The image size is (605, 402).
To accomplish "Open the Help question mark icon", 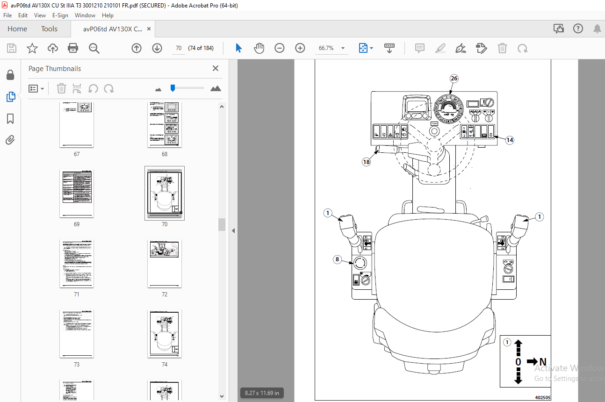I will tap(578, 29).
